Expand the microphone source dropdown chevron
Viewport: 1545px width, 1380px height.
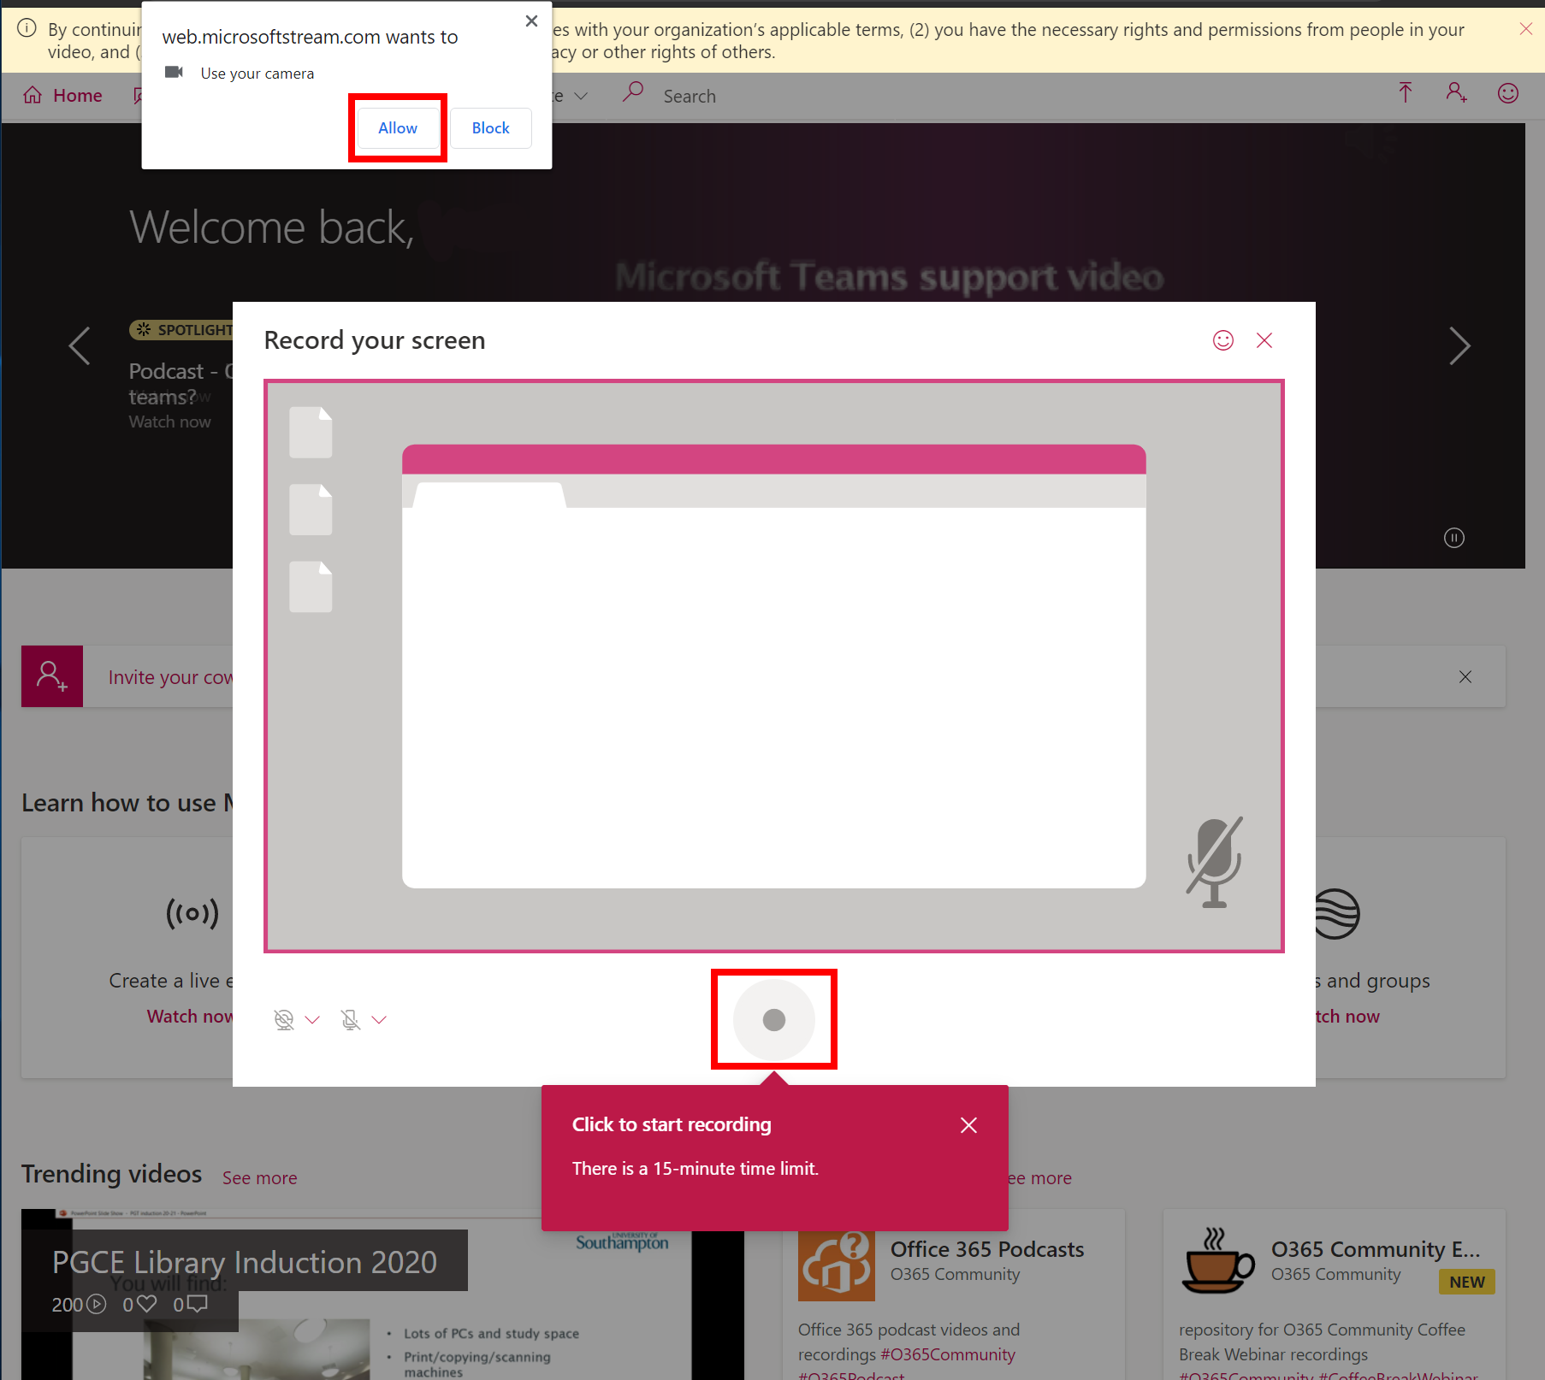tap(379, 1019)
